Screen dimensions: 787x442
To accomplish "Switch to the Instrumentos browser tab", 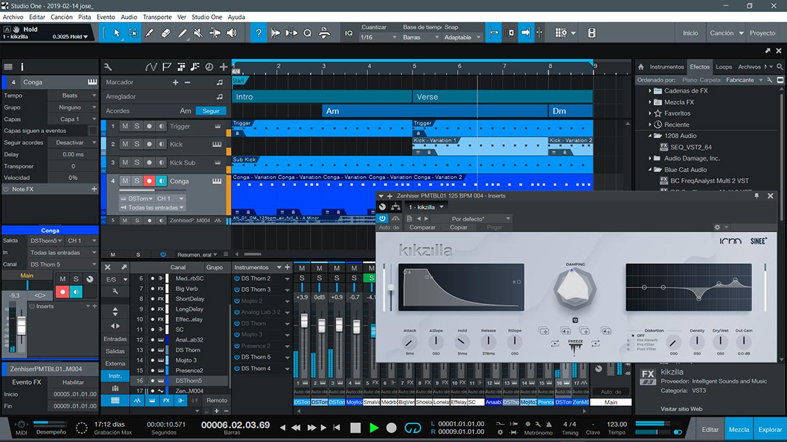I will (666, 67).
